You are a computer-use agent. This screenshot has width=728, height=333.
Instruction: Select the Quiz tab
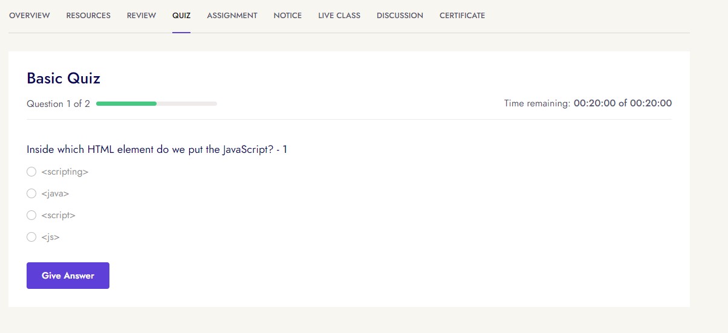click(x=181, y=16)
